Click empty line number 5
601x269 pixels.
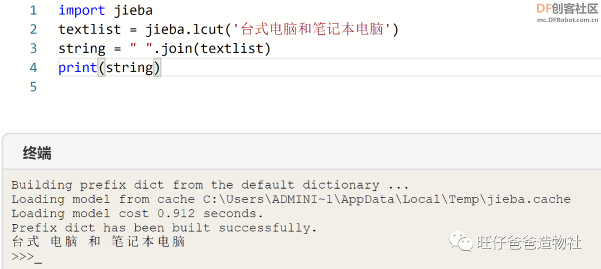33,87
